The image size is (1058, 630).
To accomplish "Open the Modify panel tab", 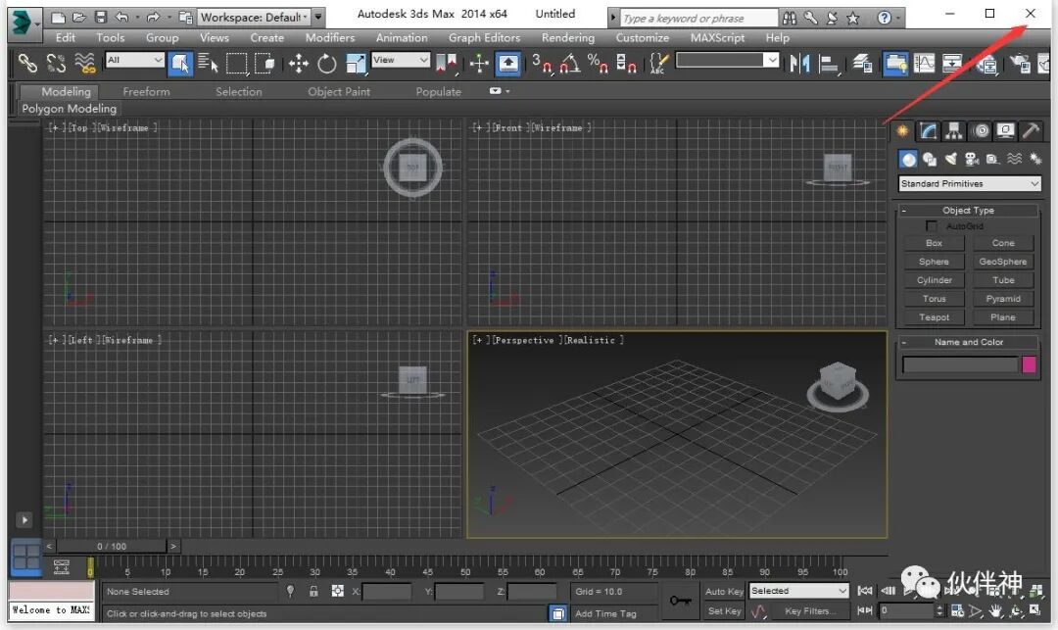I will 929,131.
